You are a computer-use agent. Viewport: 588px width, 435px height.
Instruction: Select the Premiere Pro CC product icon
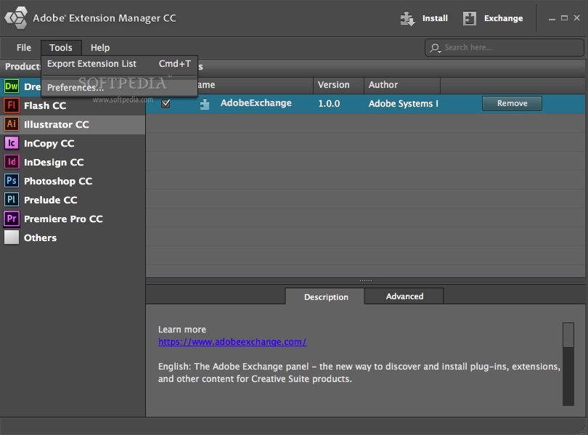tap(11, 219)
